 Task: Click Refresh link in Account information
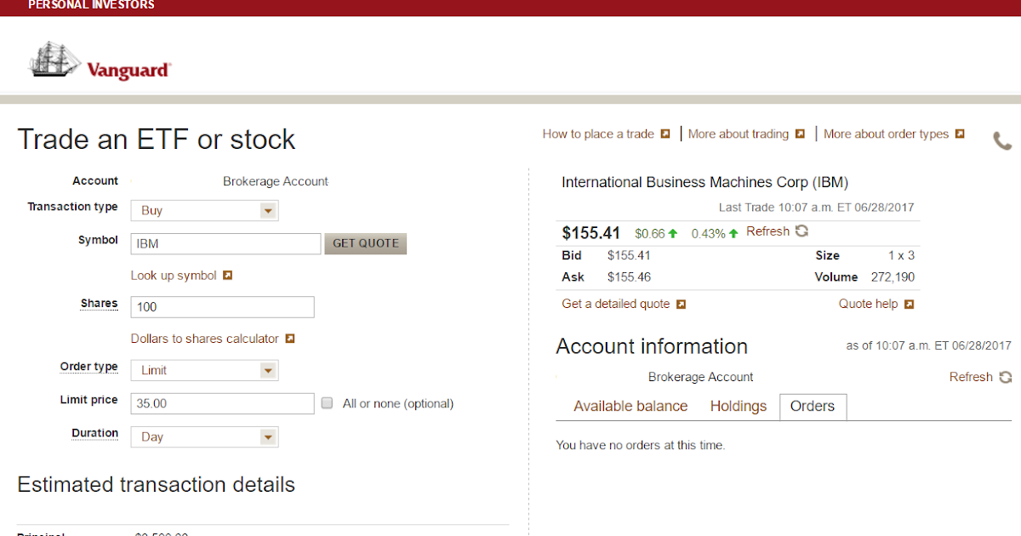[971, 377]
